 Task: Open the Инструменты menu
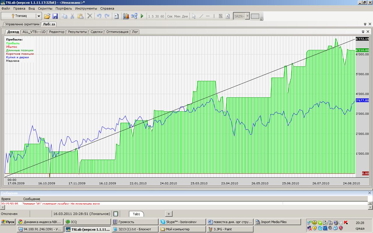pos(86,8)
